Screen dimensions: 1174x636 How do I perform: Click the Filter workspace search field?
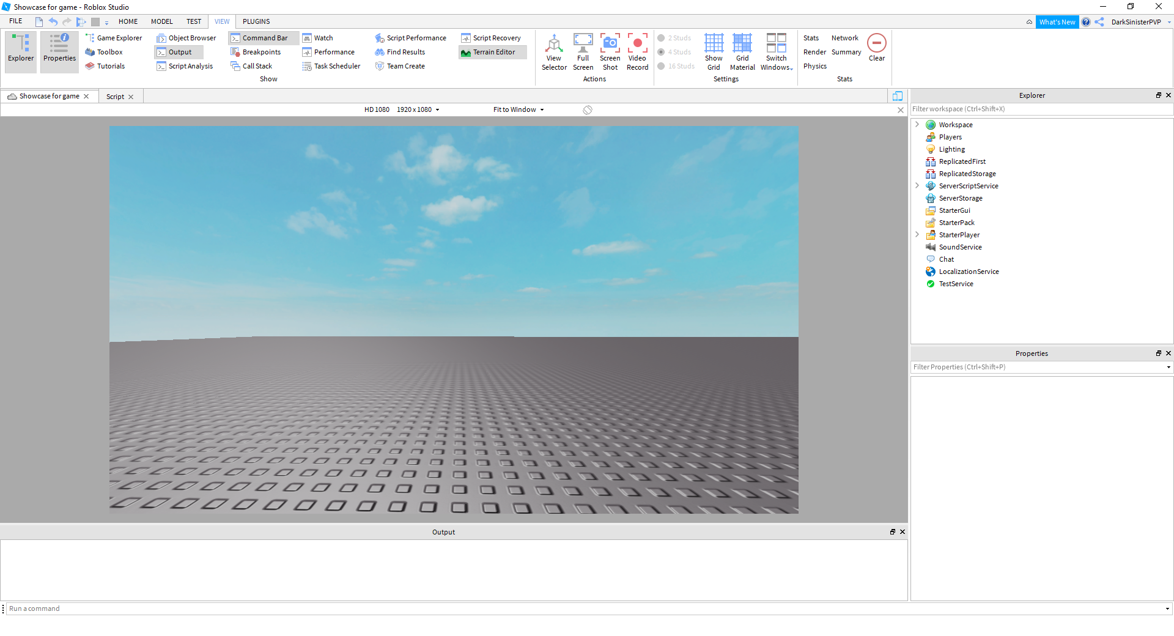click(1039, 109)
